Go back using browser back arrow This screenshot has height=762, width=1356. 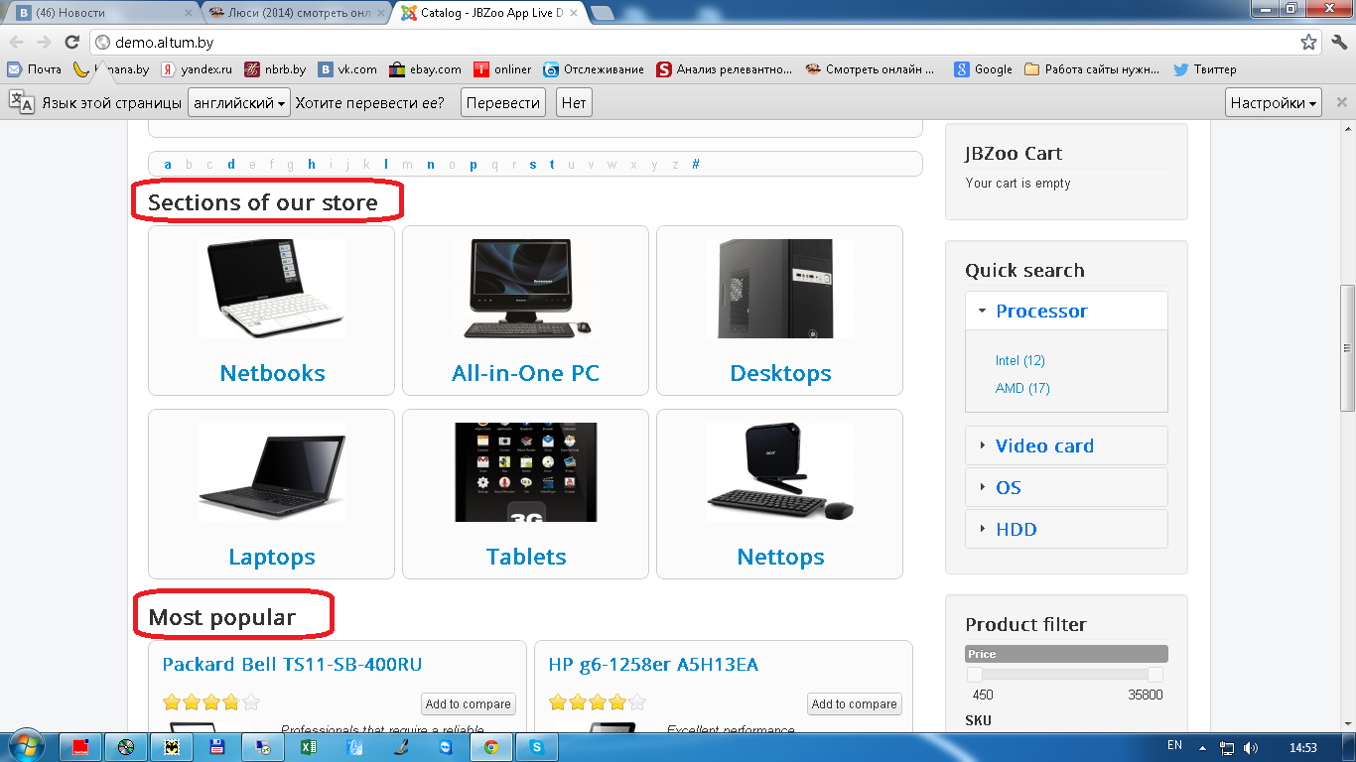coord(16,43)
